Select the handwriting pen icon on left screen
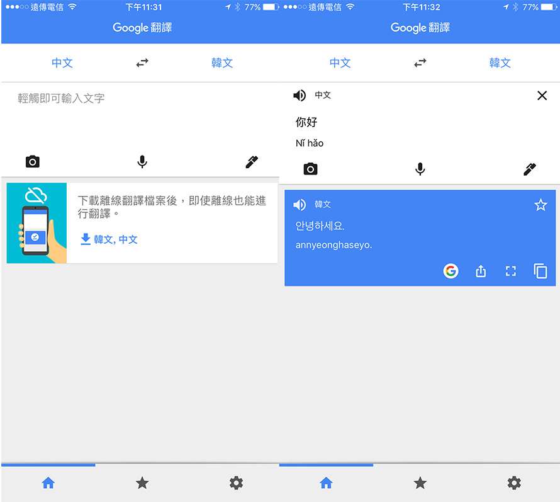The width and height of the screenshot is (560, 502). (x=252, y=162)
